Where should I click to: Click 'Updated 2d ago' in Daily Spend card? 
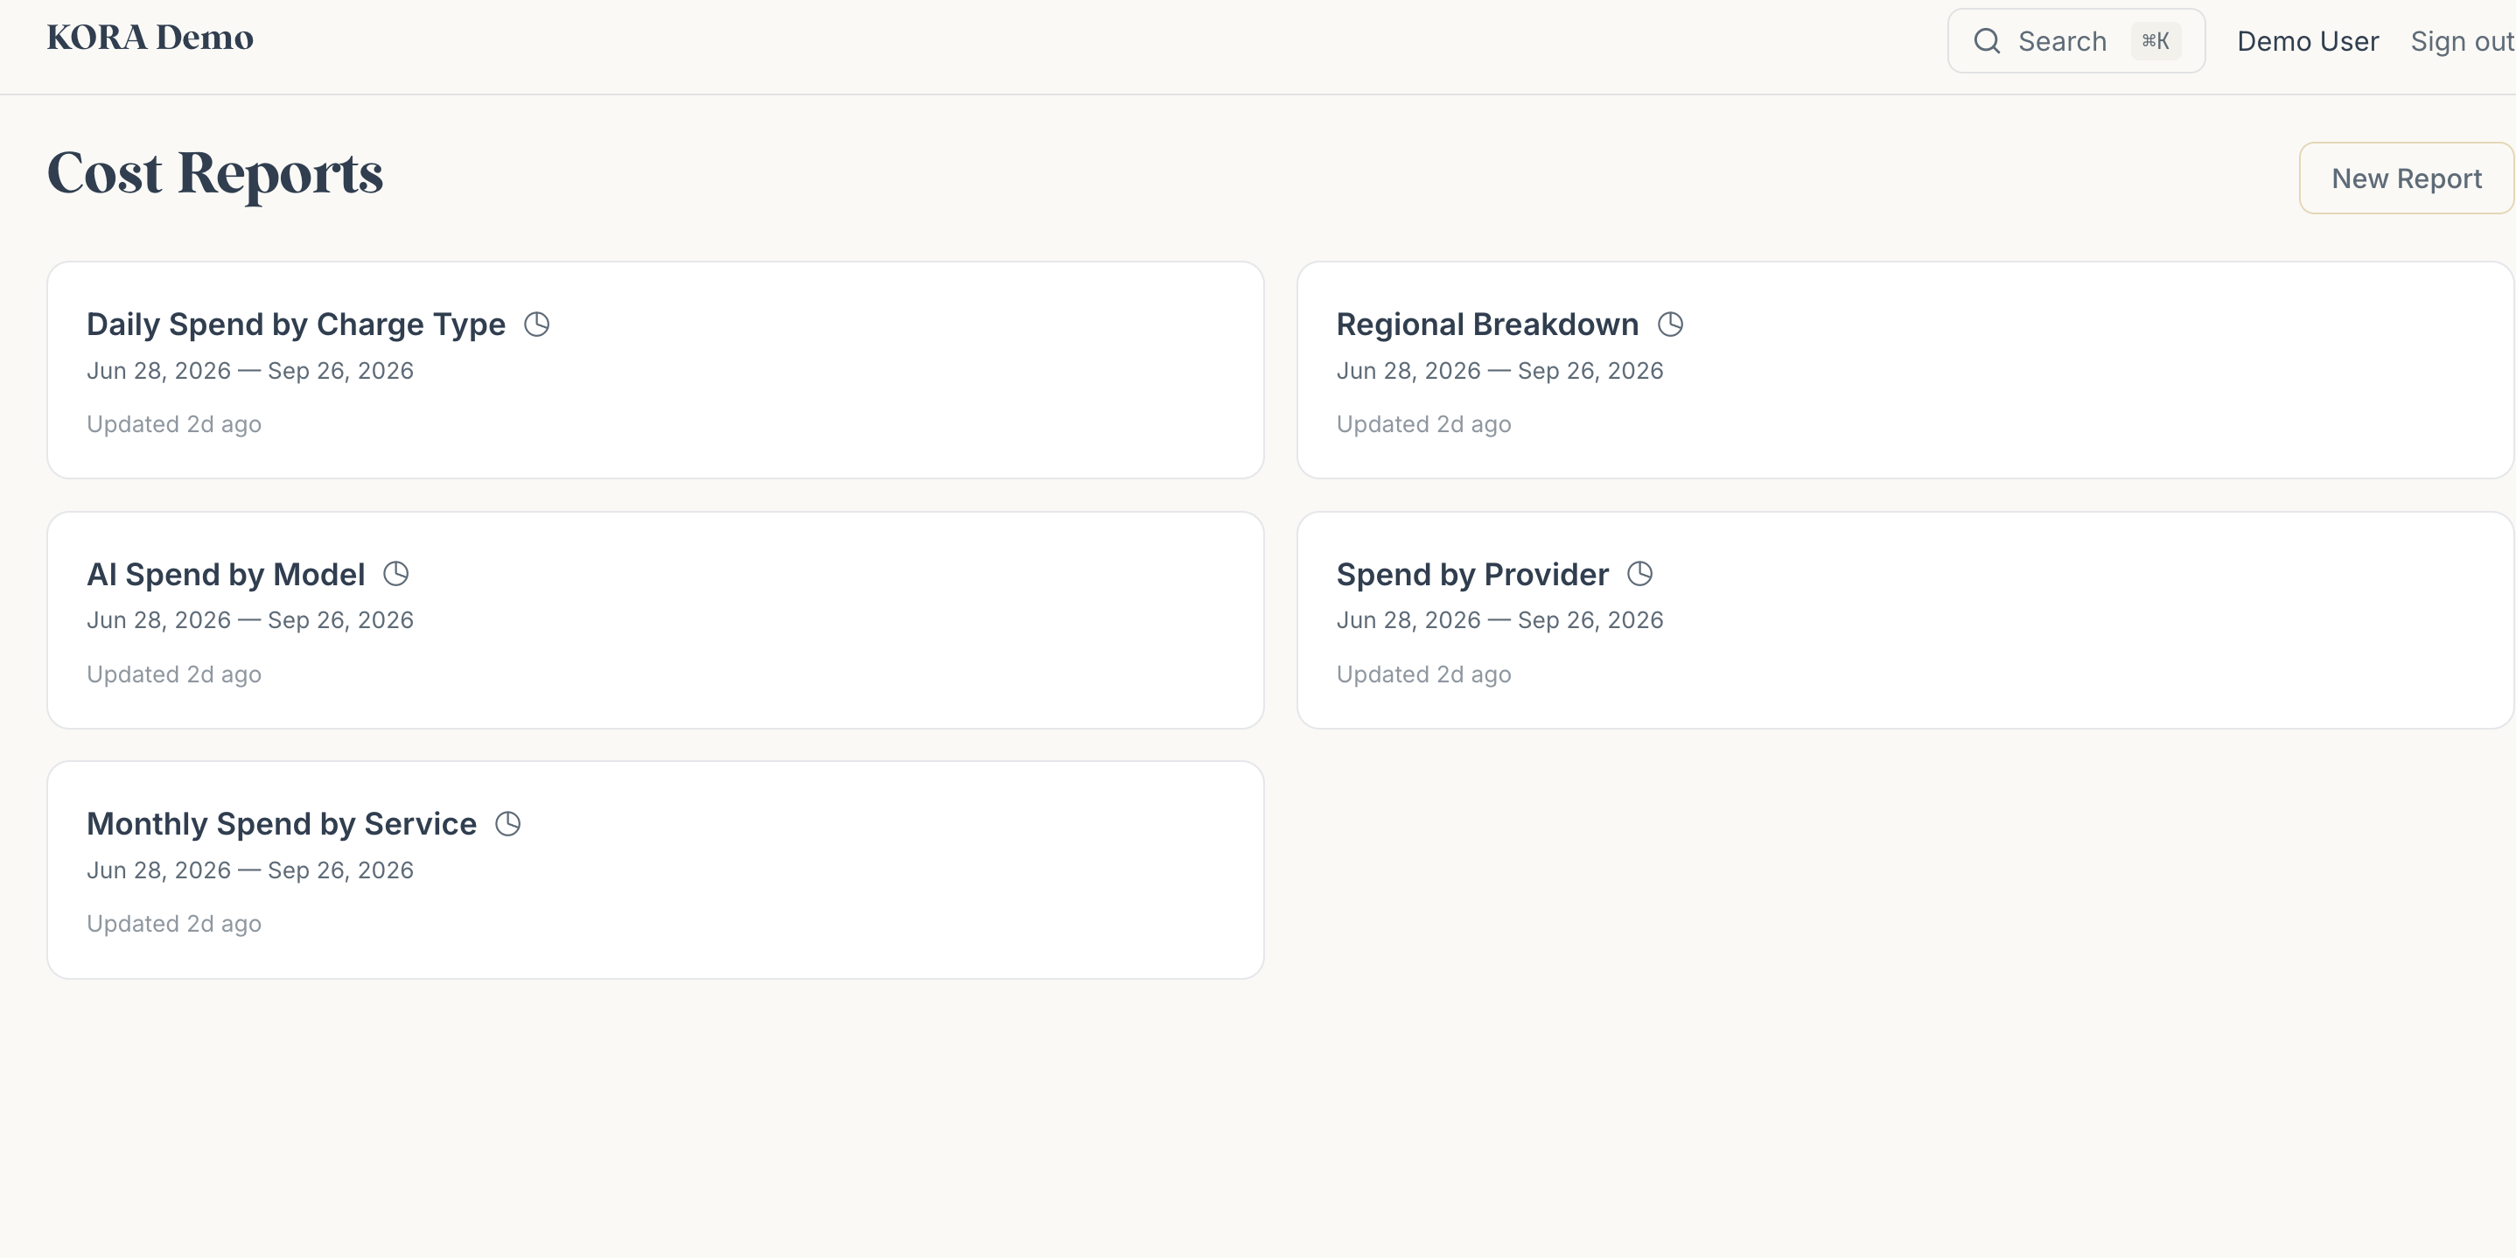click(x=174, y=425)
